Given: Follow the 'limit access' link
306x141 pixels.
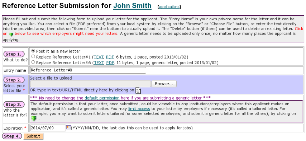Looking at the screenshot, I should click(x=139, y=109).
